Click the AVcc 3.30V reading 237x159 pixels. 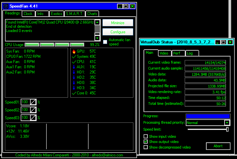18,136
